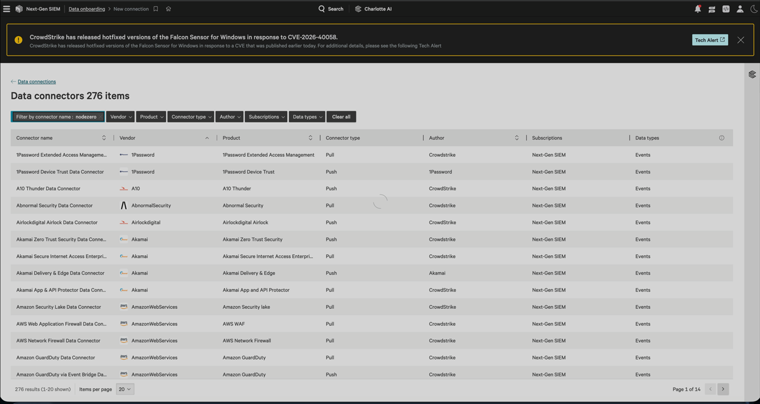Sort by the Product column

(310, 138)
